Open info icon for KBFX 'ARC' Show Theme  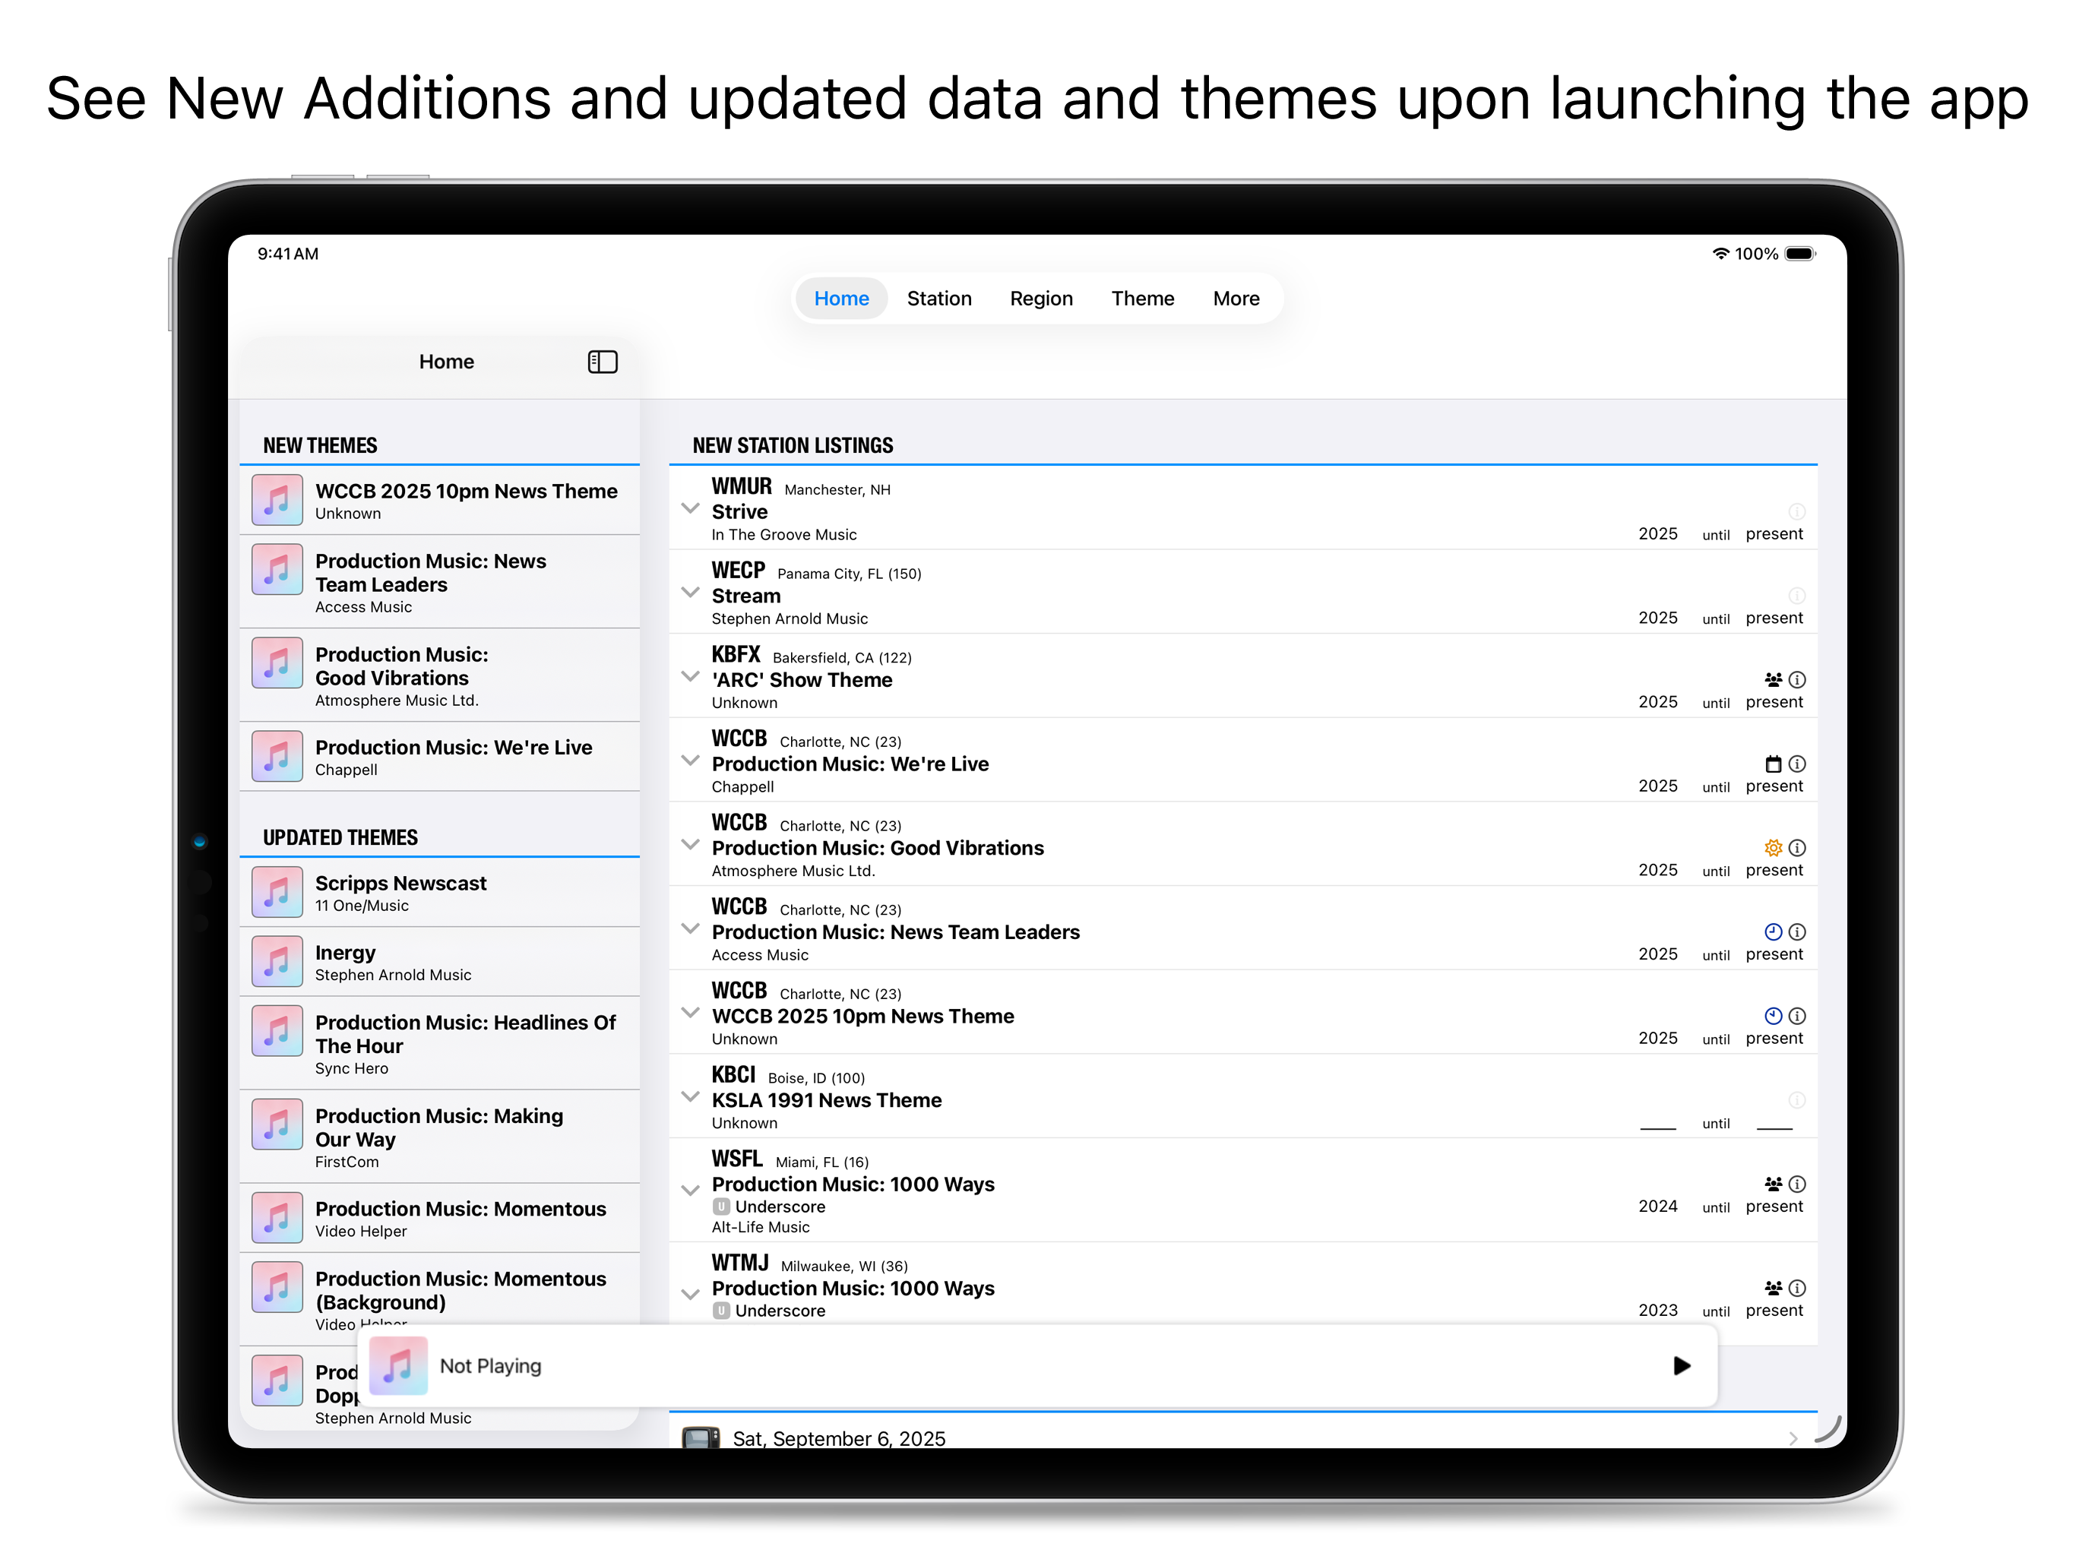tap(1796, 679)
